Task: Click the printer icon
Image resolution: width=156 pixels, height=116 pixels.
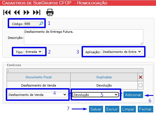Action: click(x=50, y=12)
